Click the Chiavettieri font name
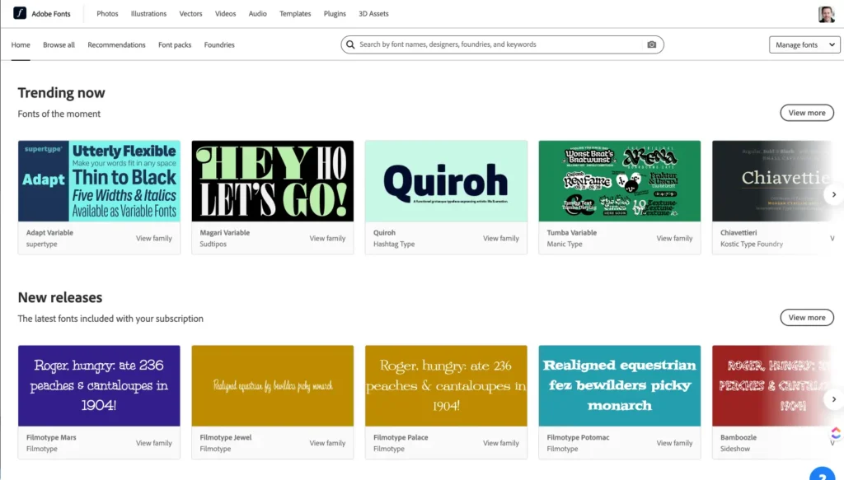The width and height of the screenshot is (844, 480). coord(738,233)
